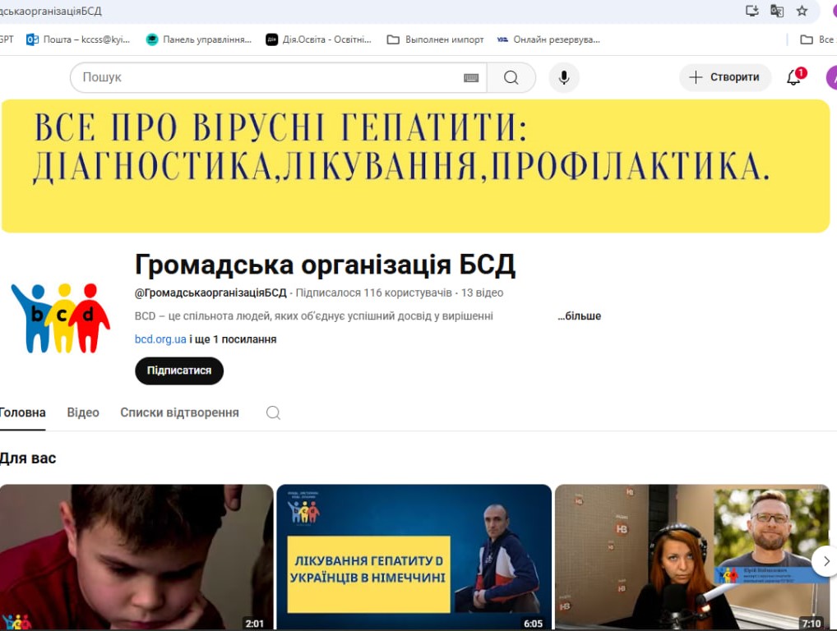Click the install app icon in address bar

pos(752,11)
